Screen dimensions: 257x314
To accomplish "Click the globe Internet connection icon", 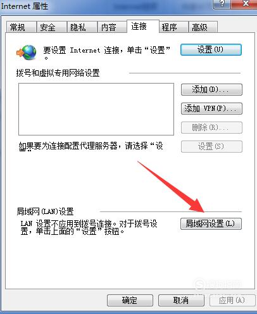I will (x=27, y=53).
